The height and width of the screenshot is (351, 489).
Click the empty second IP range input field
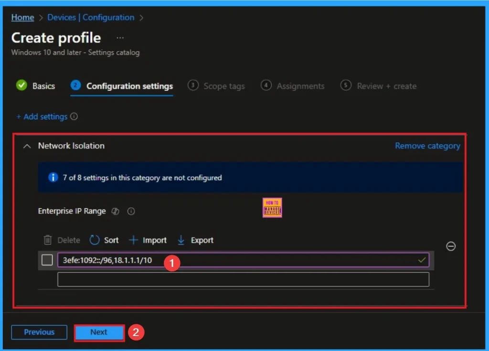[244, 279]
